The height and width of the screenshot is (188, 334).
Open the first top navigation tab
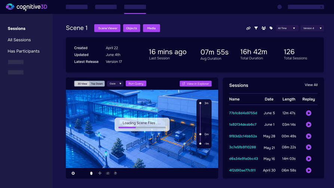(77, 7)
